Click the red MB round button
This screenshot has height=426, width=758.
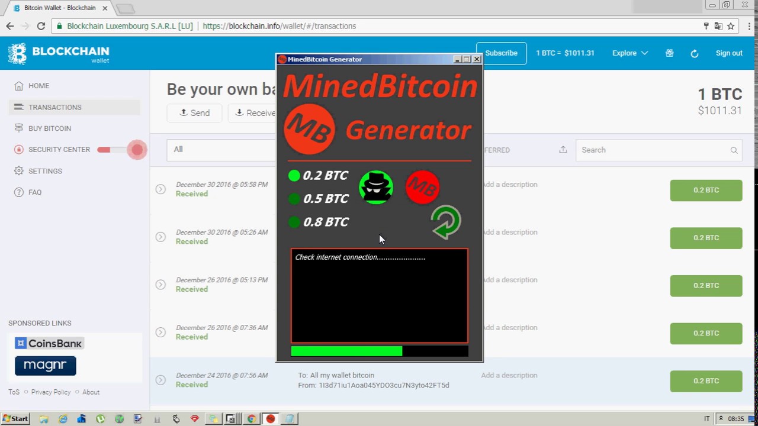pos(423,188)
